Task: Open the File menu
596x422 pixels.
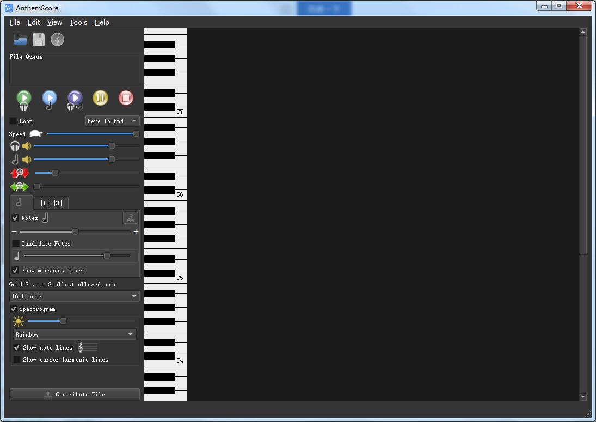Action: [x=15, y=22]
